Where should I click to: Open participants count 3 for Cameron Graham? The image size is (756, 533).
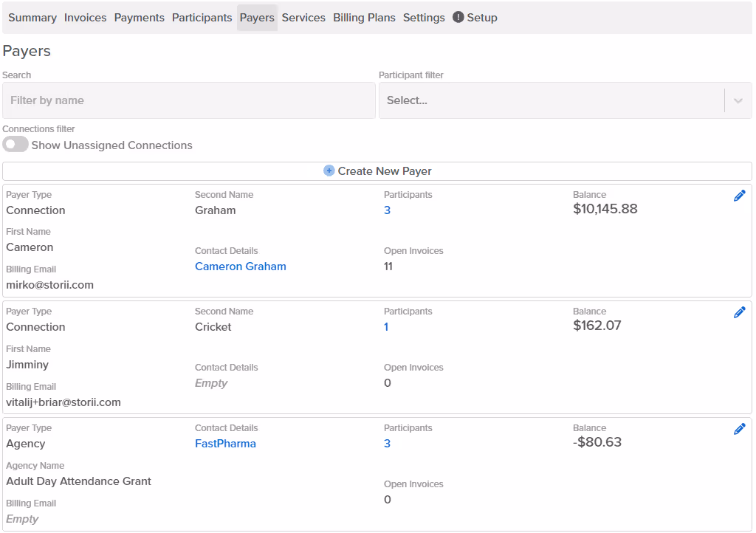[387, 210]
